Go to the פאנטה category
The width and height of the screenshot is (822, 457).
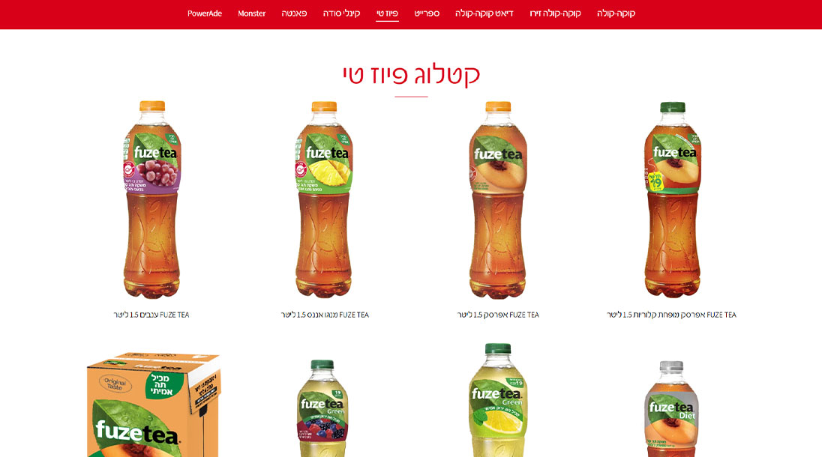point(294,13)
